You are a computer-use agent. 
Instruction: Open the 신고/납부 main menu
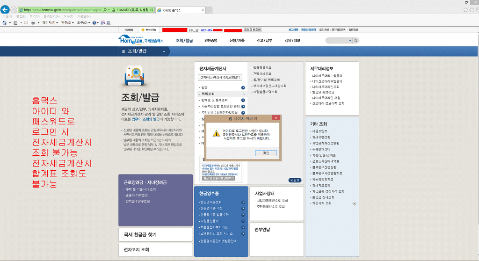coord(264,41)
